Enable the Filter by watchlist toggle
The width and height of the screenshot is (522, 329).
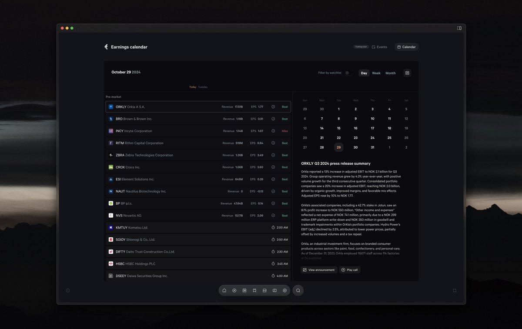point(348,73)
